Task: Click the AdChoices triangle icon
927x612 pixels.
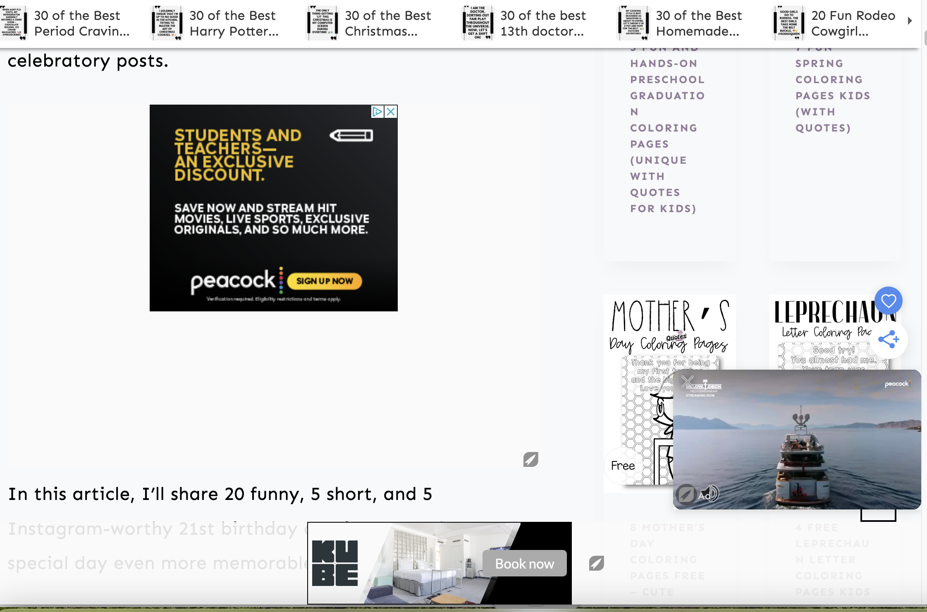Action: coord(377,112)
